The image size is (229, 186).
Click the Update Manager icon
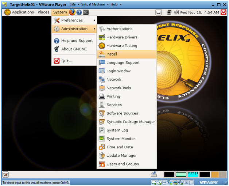102,156
